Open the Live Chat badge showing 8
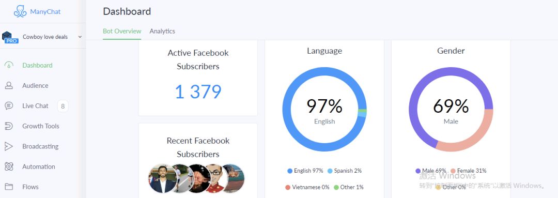 pos(63,106)
